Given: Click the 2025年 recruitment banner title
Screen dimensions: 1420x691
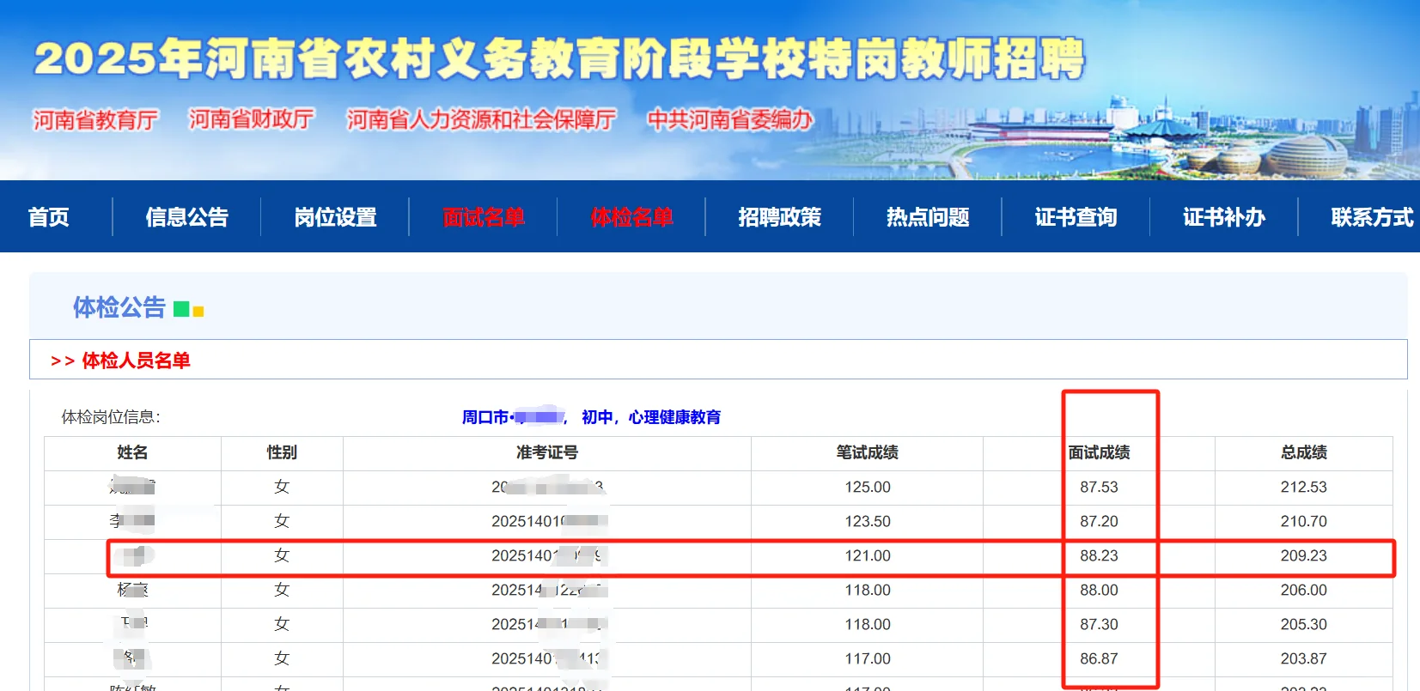Looking at the screenshot, I should point(559,58).
